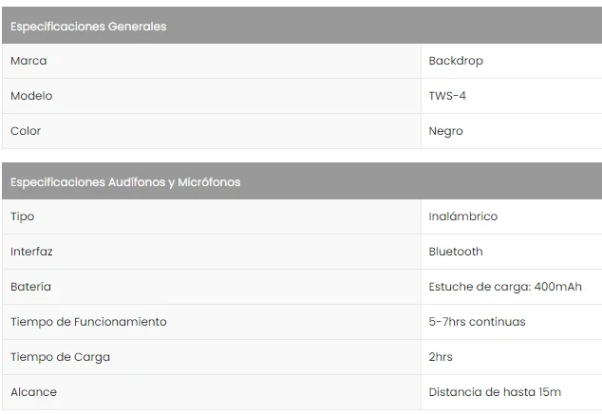Select the Interfaz row label
Screen dimensions: 602x414
tap(31, 252)
